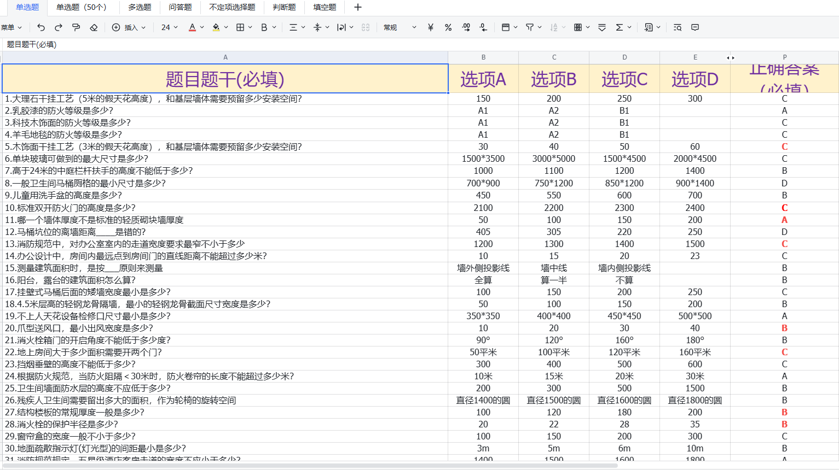Expand hidden columns between E and P
This screenshot has height=470, width=839.
tap(730, 57)
